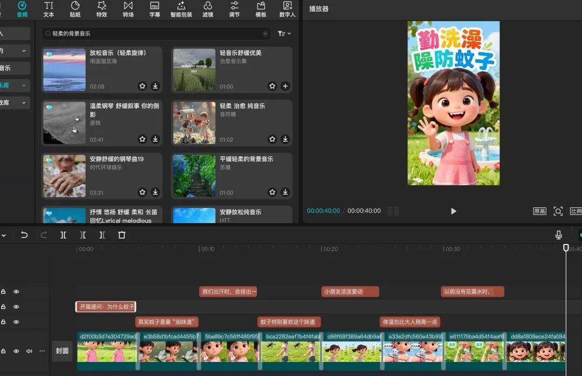Click the 原画 quality button in player
This screenshot has width=582, height=376.
[x=539, y=211]
